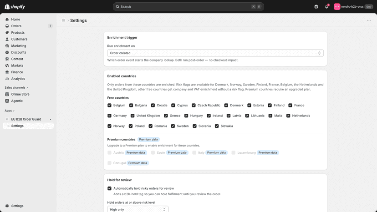Click the Orders inbox icon in sidebar

point(7,26)
